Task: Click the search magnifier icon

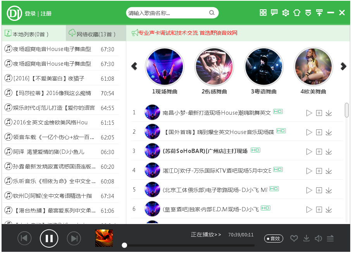Action: click(x=212, y=13)
